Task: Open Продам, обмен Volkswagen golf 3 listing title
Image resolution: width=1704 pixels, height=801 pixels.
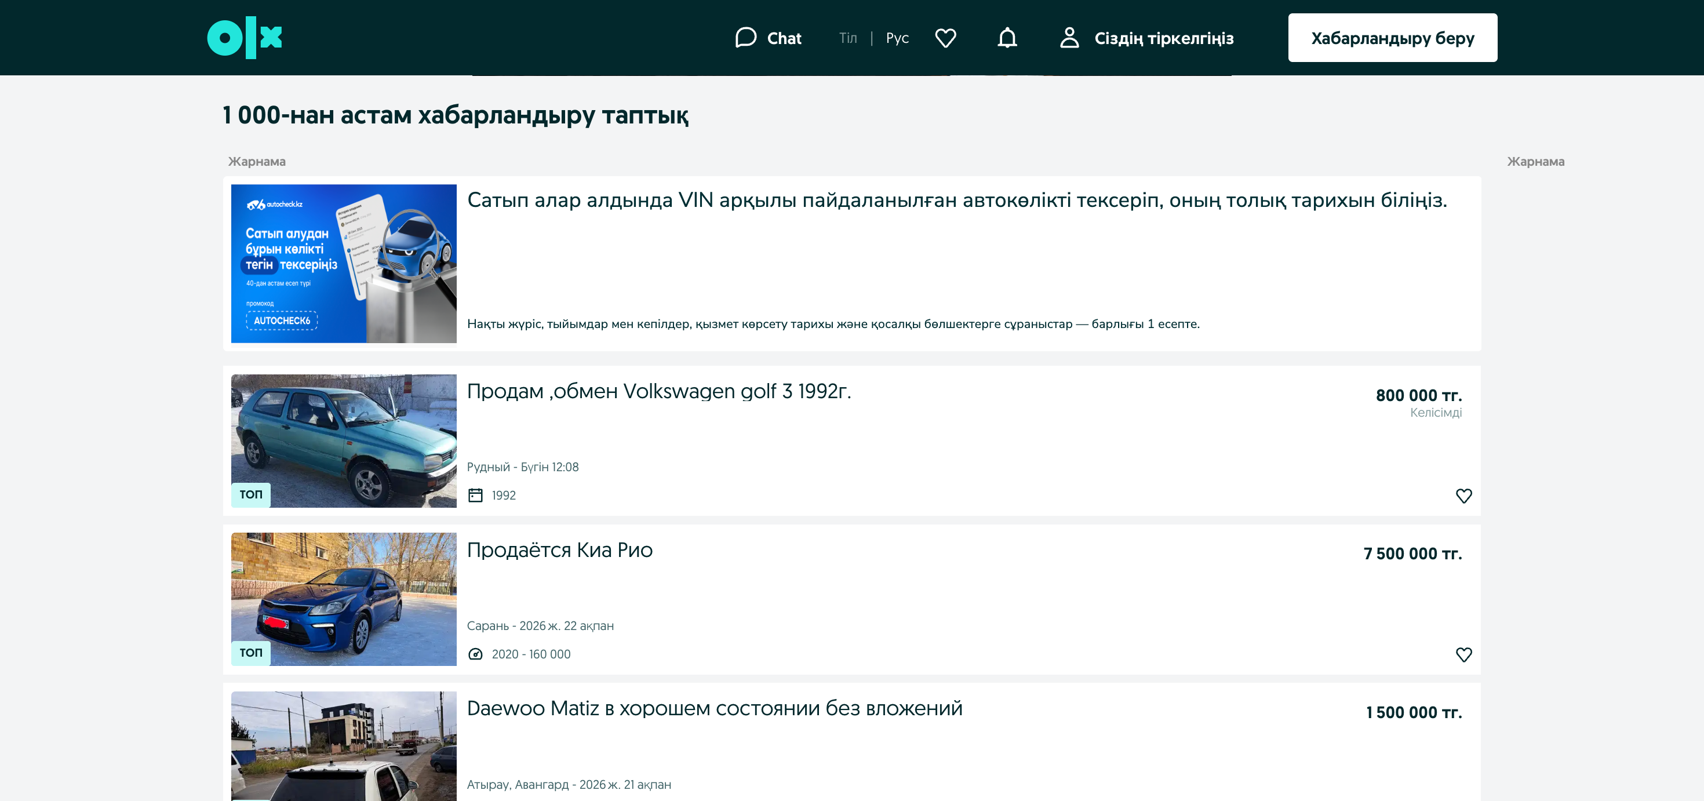Action: coord(658,391)
